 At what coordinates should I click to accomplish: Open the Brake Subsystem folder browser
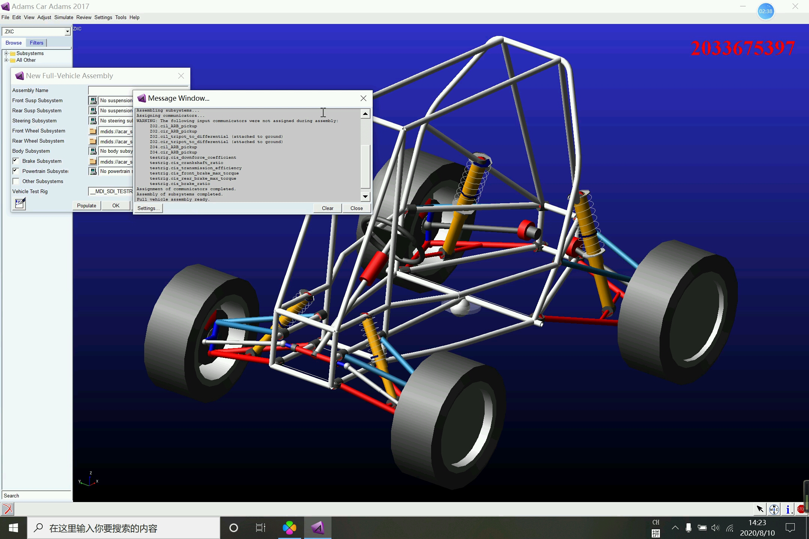93,161
